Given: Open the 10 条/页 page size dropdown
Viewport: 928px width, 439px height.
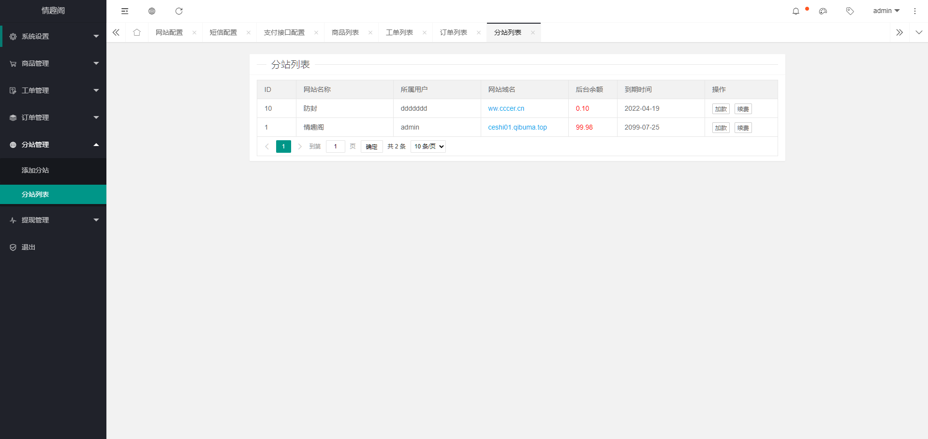Looking at the screenshot, I should (428, 146).
